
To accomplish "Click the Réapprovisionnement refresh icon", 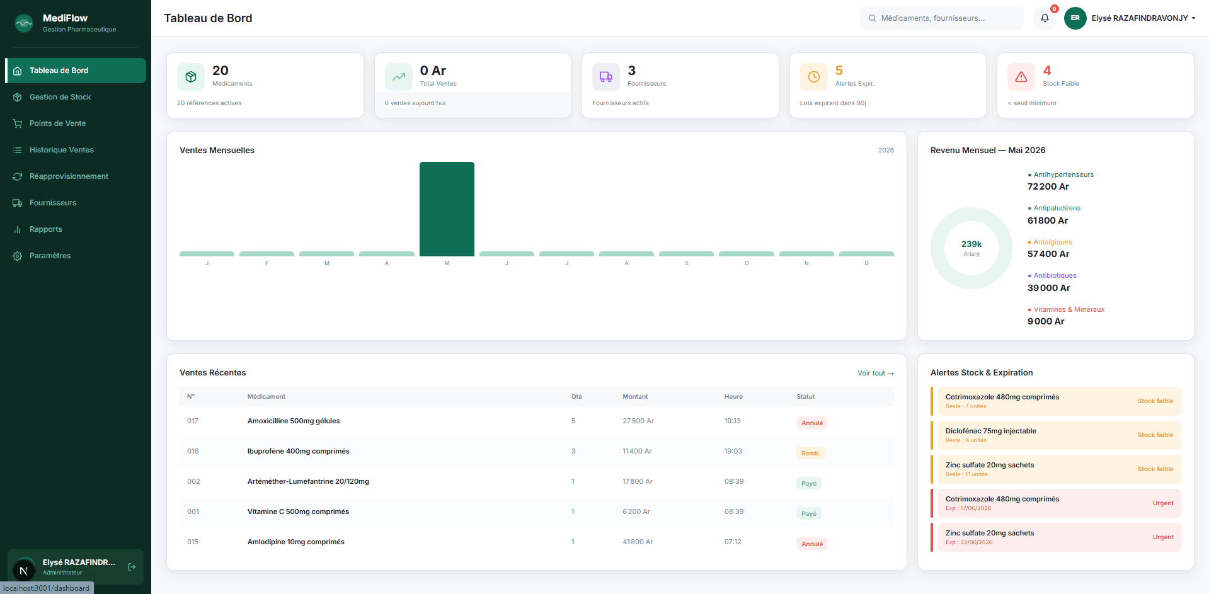I will (18, 176).
